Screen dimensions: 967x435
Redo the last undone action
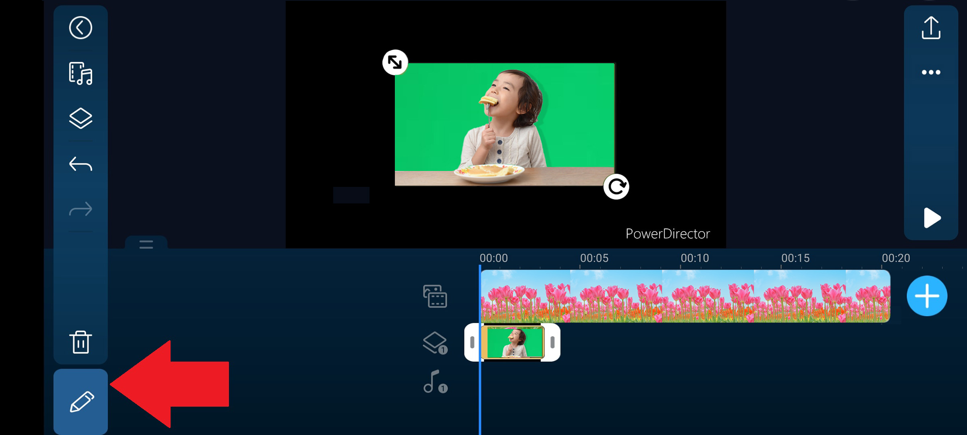pyautogui.click(x=81, y=209)
